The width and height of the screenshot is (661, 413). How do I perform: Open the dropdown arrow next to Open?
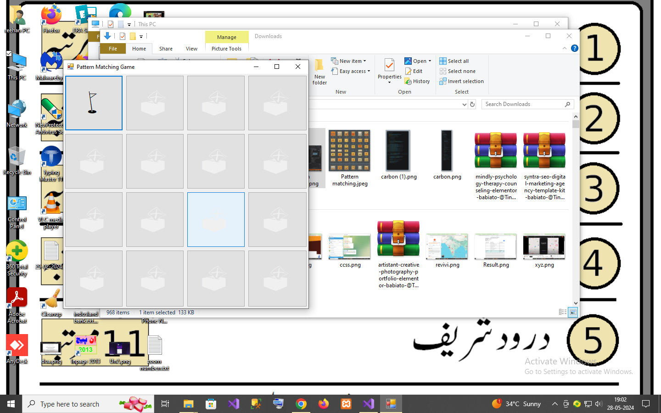(x=430, y=61)
